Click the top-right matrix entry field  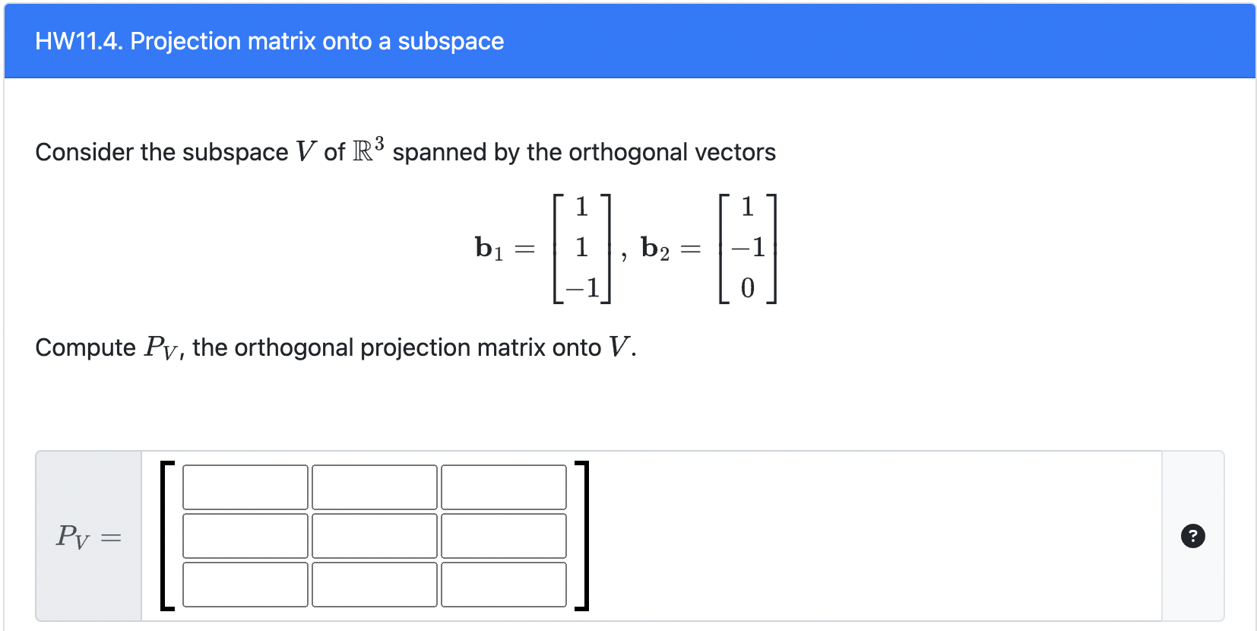[504, 487]
